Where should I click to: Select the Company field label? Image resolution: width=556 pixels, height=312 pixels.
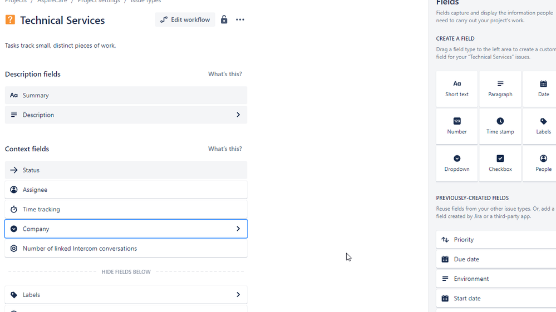coord(36,229)
